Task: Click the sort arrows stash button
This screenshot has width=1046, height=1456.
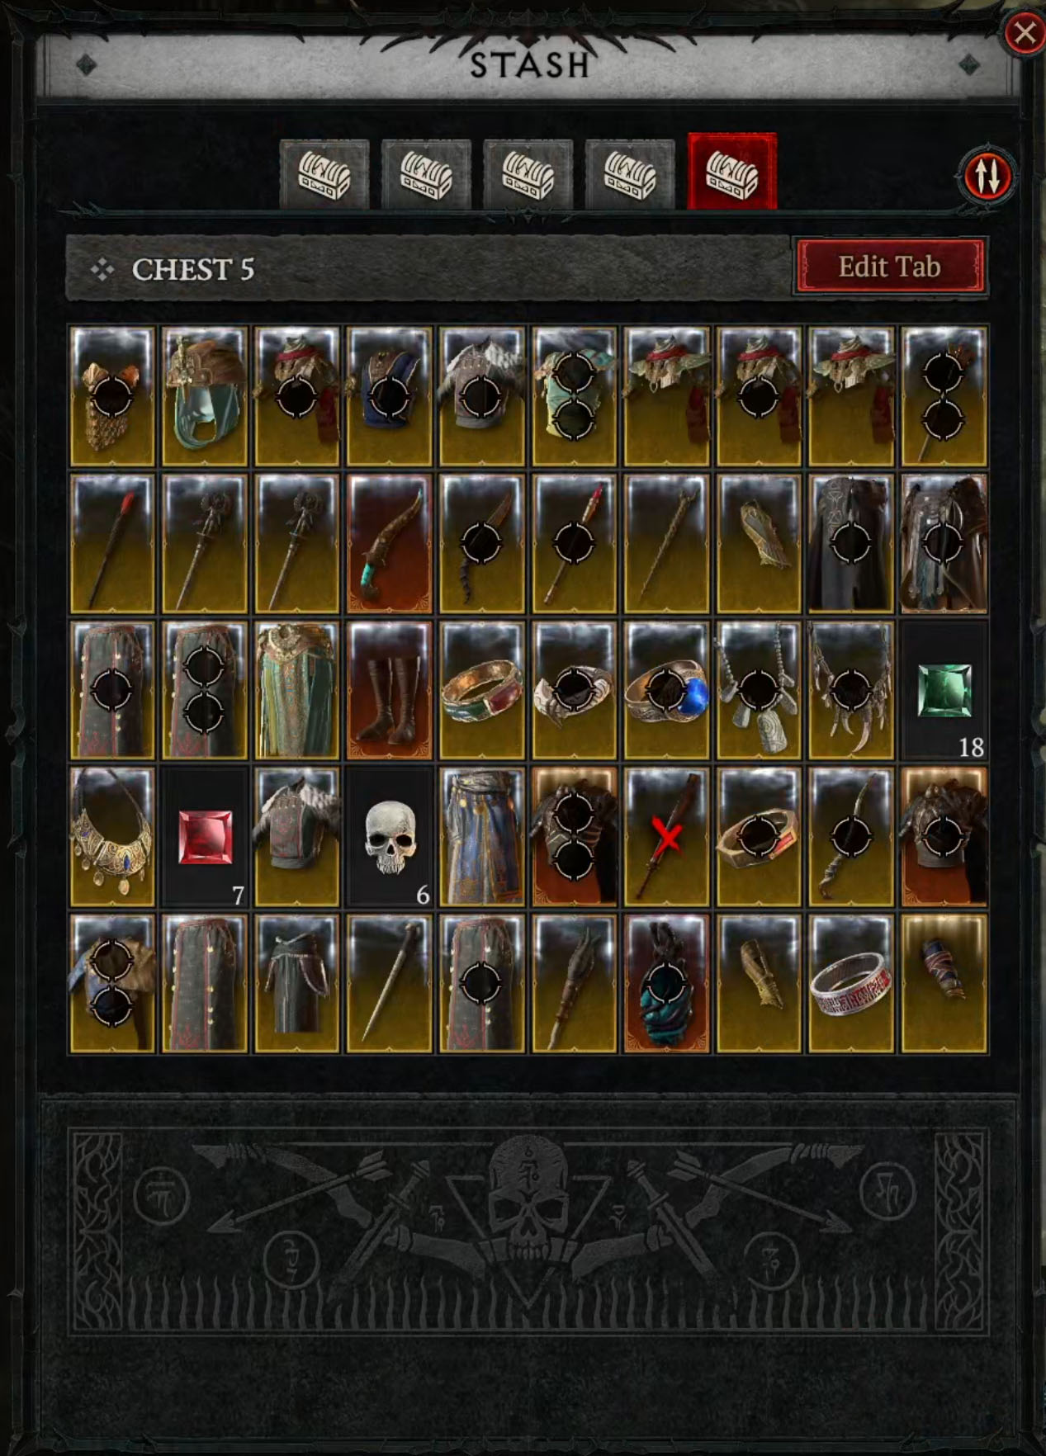Action: coord(987,176)
